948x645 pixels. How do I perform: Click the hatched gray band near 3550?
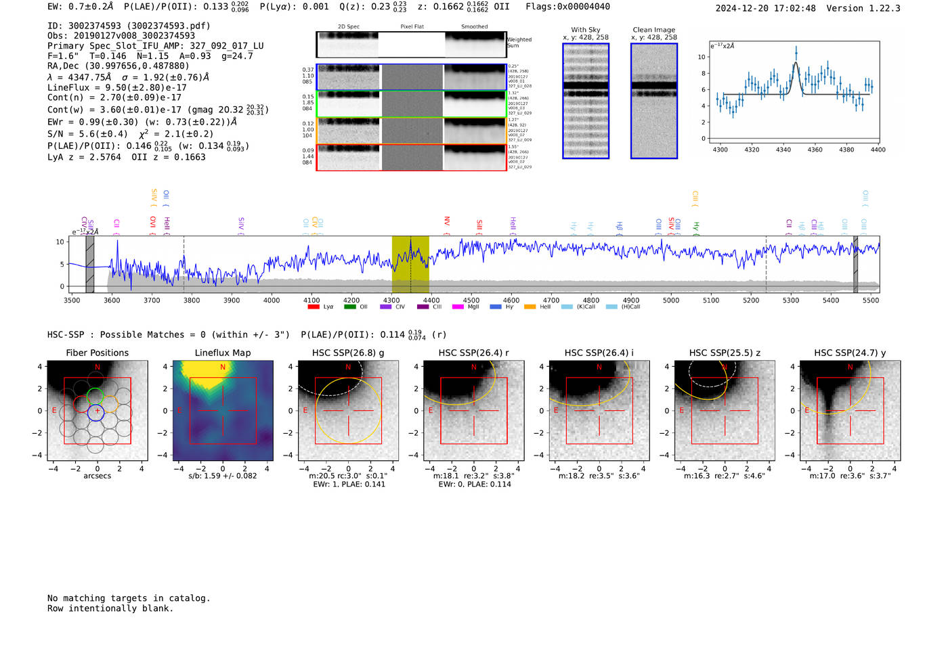click(x=90, y=264)
